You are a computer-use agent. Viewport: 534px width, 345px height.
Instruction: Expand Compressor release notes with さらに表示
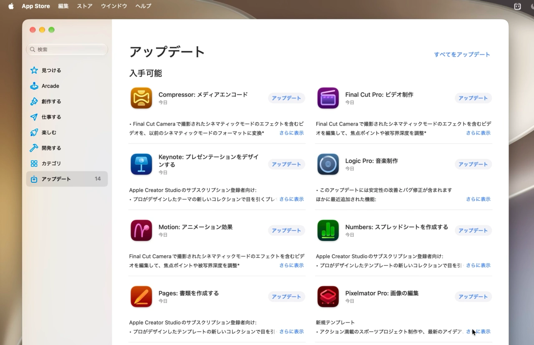coord(292,133)
